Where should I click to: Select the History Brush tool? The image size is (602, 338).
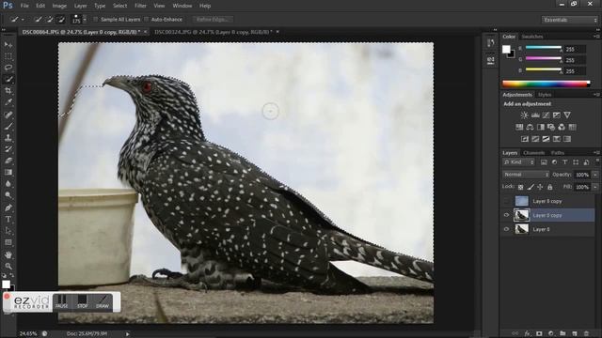click(x=8, y=149)
